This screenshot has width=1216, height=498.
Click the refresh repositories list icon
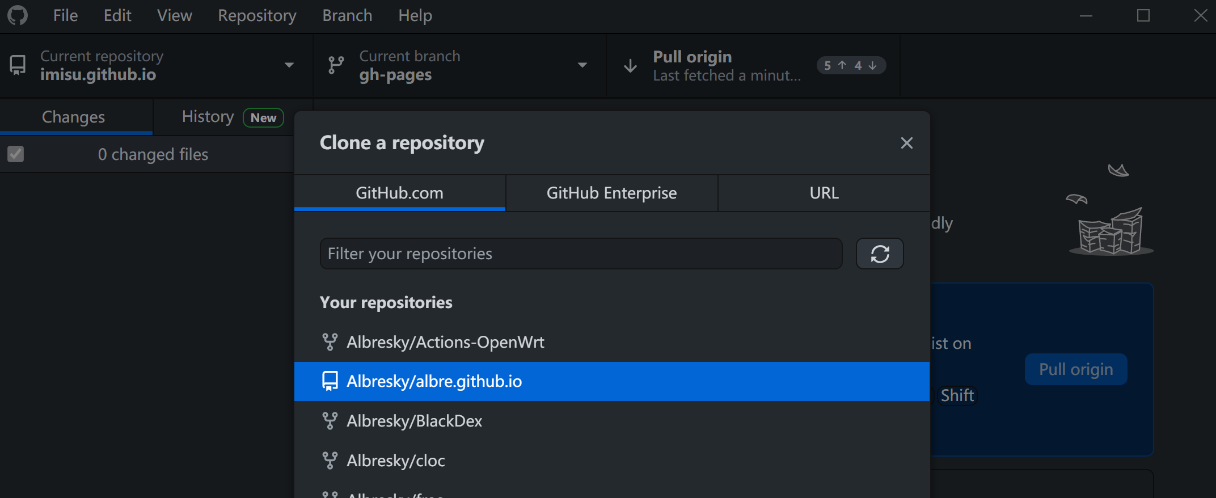879,254
